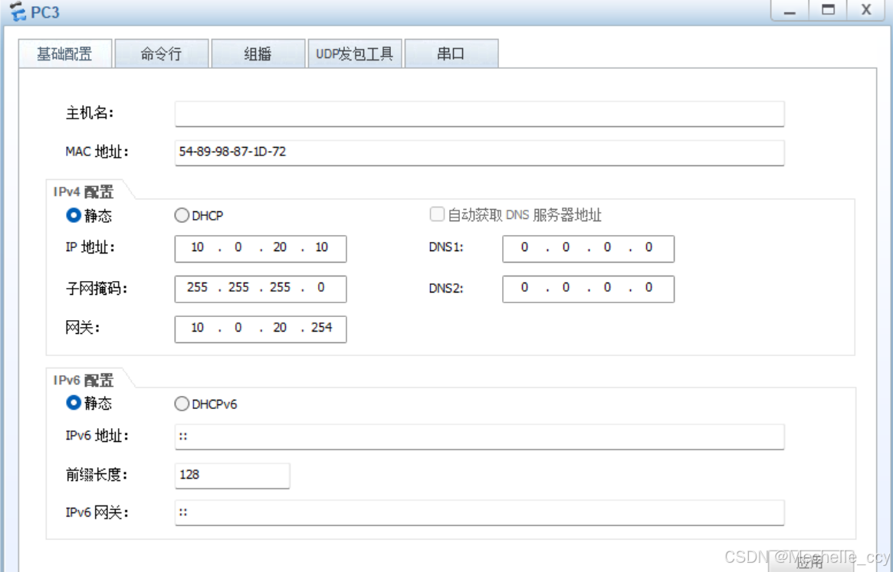Select IPv4 静态 radio button
Screen dimensions: 893x572
pyautogui.click(x=74, y=215)
